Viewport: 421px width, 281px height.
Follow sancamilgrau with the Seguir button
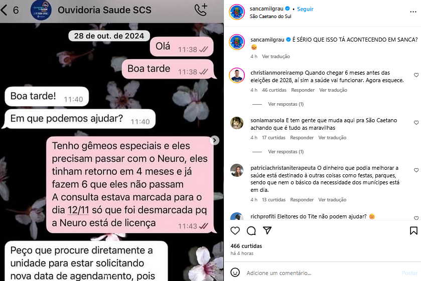[305, 9]
